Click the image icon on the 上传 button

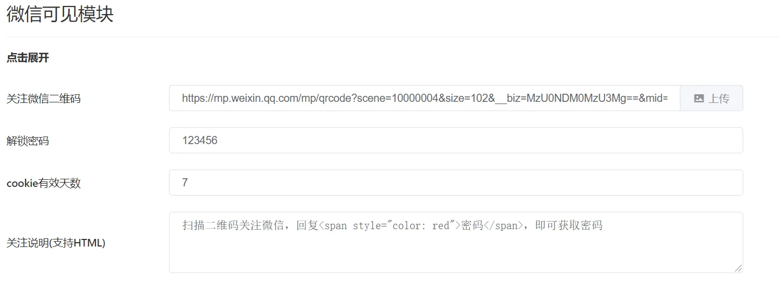(699, 99)
